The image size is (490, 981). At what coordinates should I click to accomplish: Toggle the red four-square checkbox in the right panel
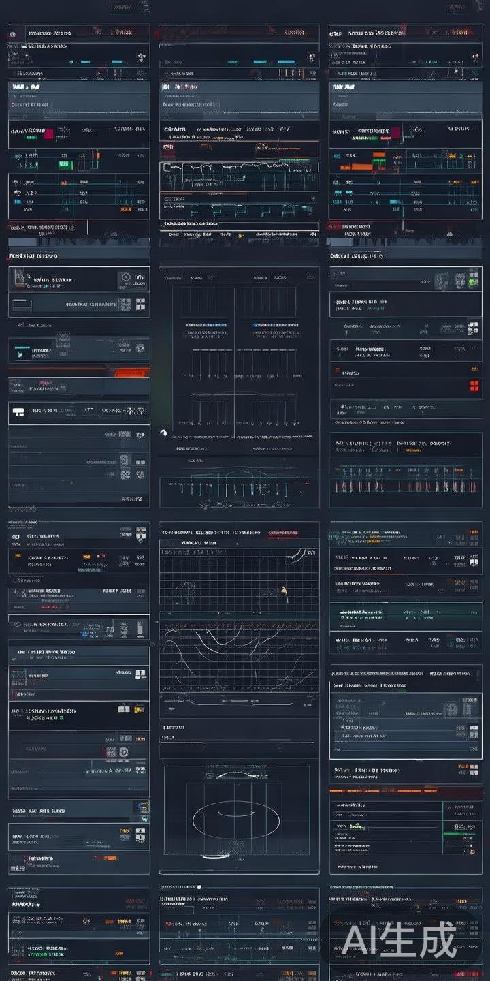(474, 386)
